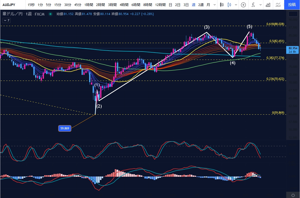Pick the 45分 timeframe
Image resolution: width=300 pixels, height=198 pixels.
pyautogui.click(x=78, y=5)
